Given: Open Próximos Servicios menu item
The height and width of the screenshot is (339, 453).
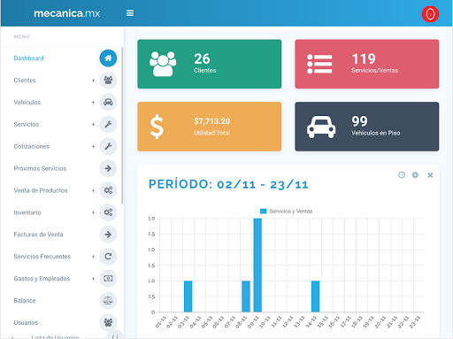Looking at the screenshot, I should (x=40, y=168).
